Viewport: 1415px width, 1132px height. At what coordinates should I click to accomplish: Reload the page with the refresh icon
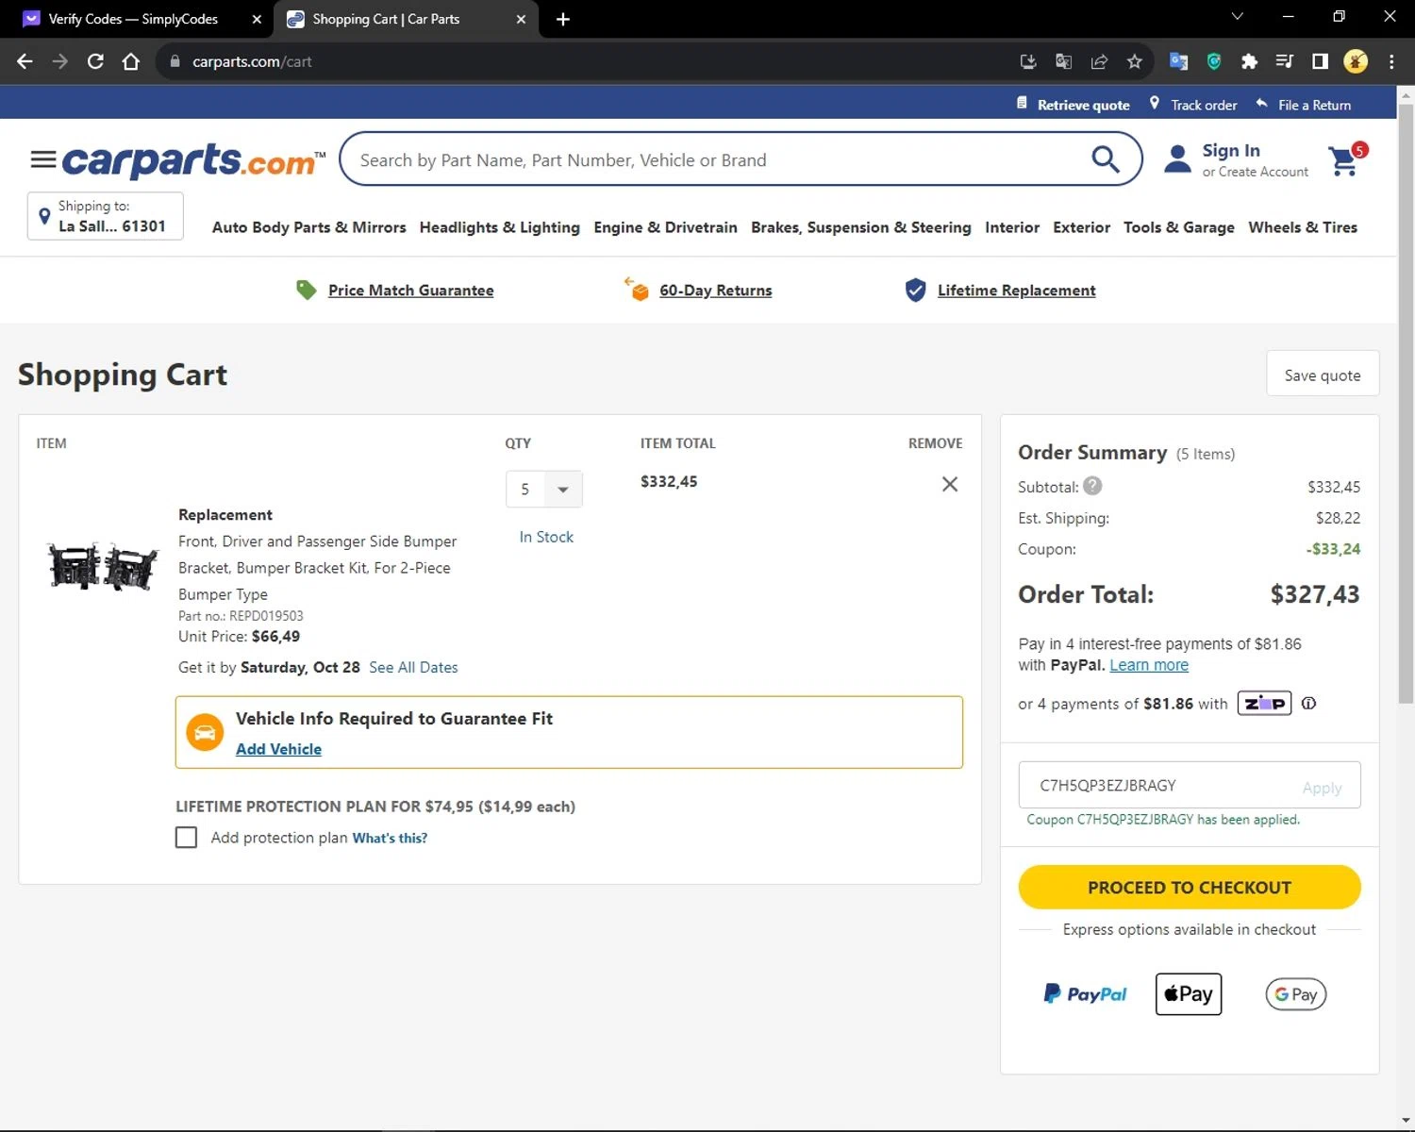coord(95,61)
